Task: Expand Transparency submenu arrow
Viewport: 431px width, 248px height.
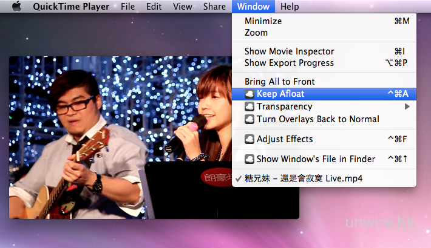Action: [407, 106]
